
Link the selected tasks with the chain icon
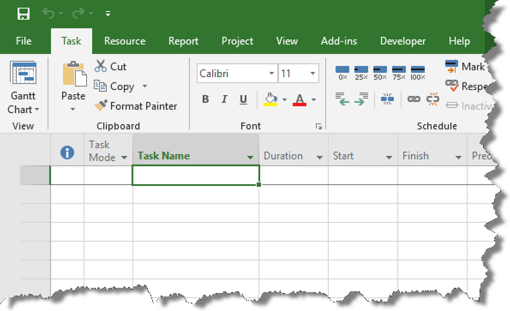[x=413, y=99]
